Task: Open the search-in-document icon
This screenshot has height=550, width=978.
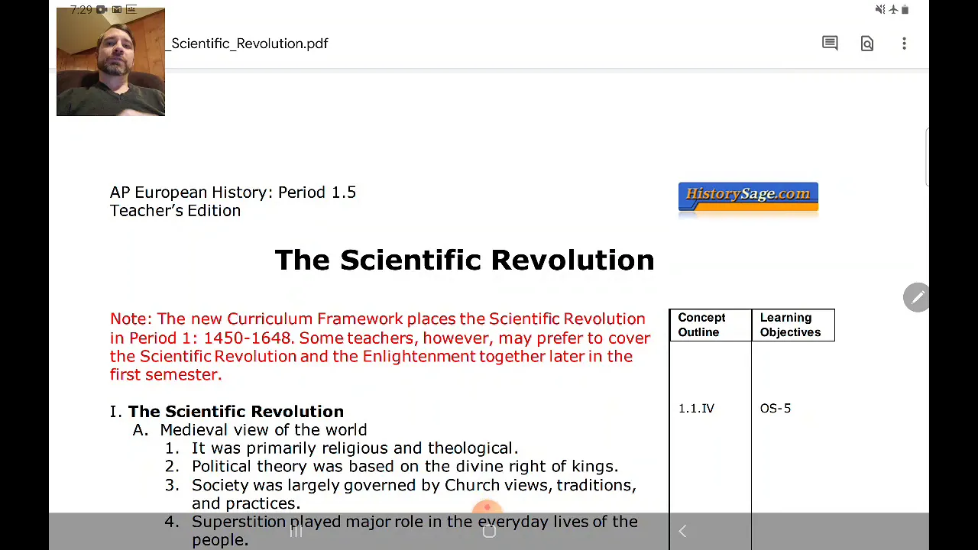Action: tap(867, 44)
